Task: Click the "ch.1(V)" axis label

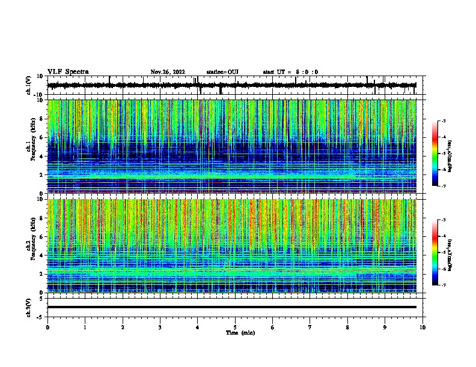Action: tap(29, 85)
